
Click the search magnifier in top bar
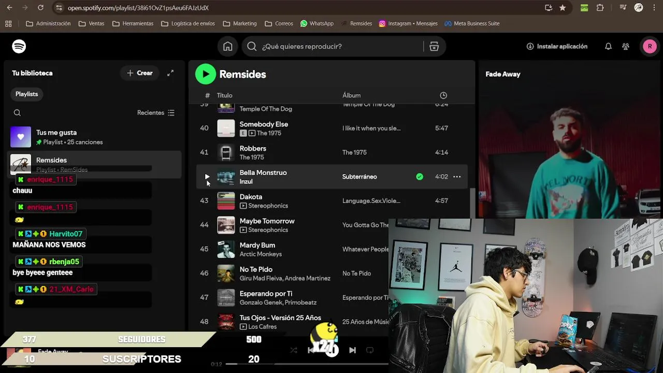[x=252, y=47]
